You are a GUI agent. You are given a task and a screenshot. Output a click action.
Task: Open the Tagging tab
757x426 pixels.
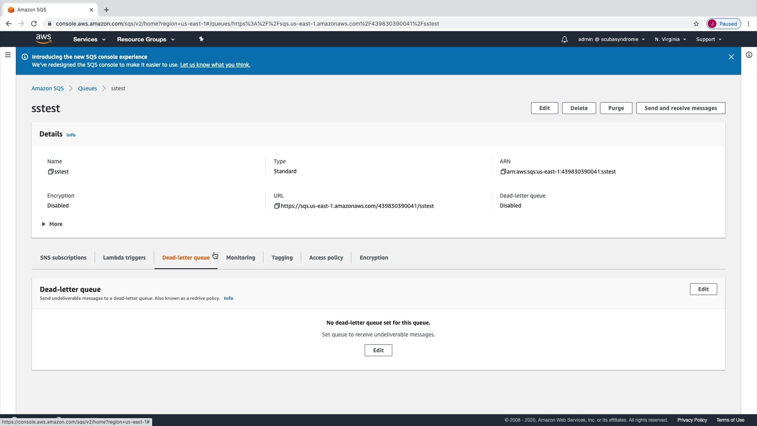click(x=282, y=258)
